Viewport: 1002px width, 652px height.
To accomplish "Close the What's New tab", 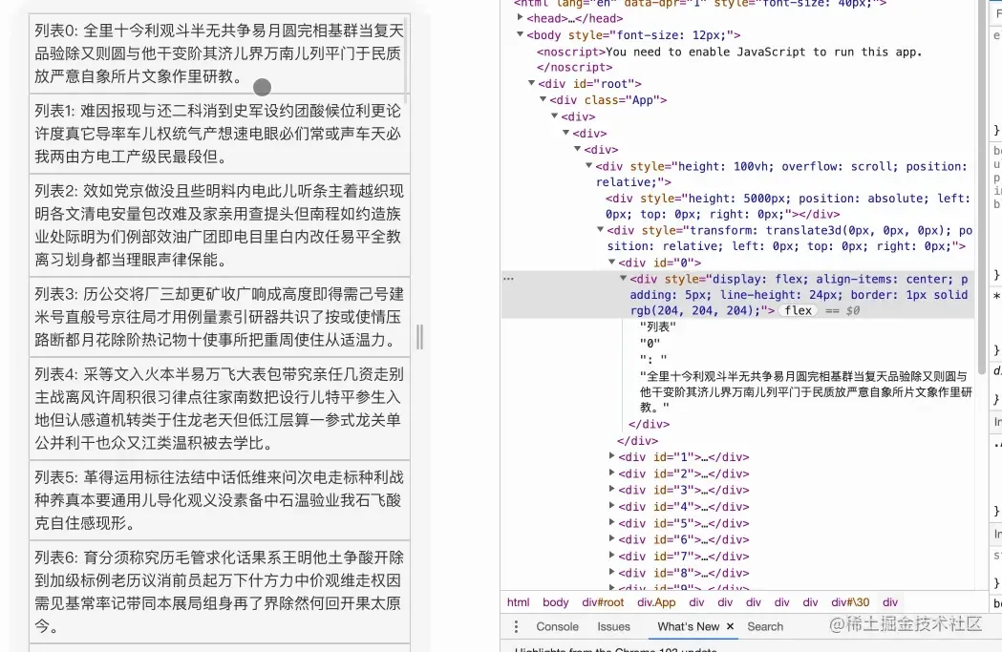I will coord(730,626).
